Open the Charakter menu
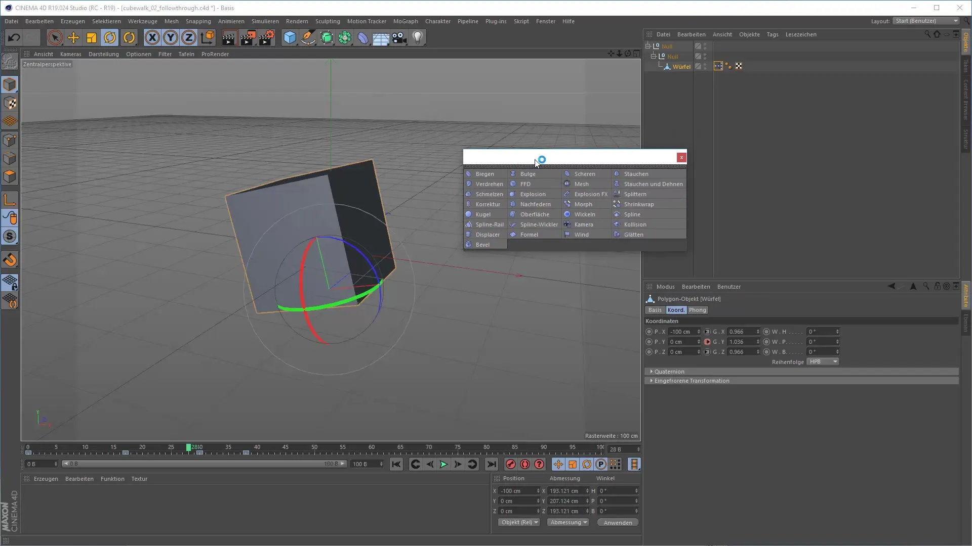The image size is (972, 546). click(437, 21)
